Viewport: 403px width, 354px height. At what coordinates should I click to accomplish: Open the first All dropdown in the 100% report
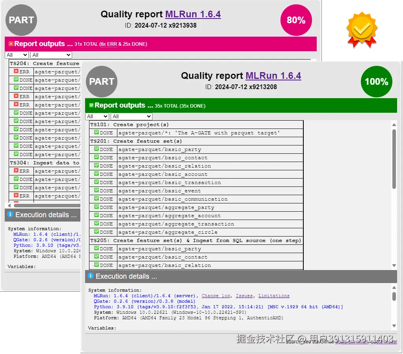tap(97, 116)
